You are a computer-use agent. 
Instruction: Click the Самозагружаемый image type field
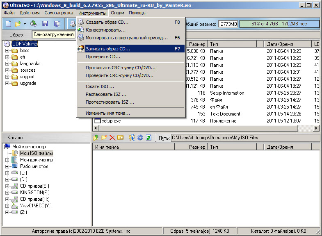tap(54, 34)
